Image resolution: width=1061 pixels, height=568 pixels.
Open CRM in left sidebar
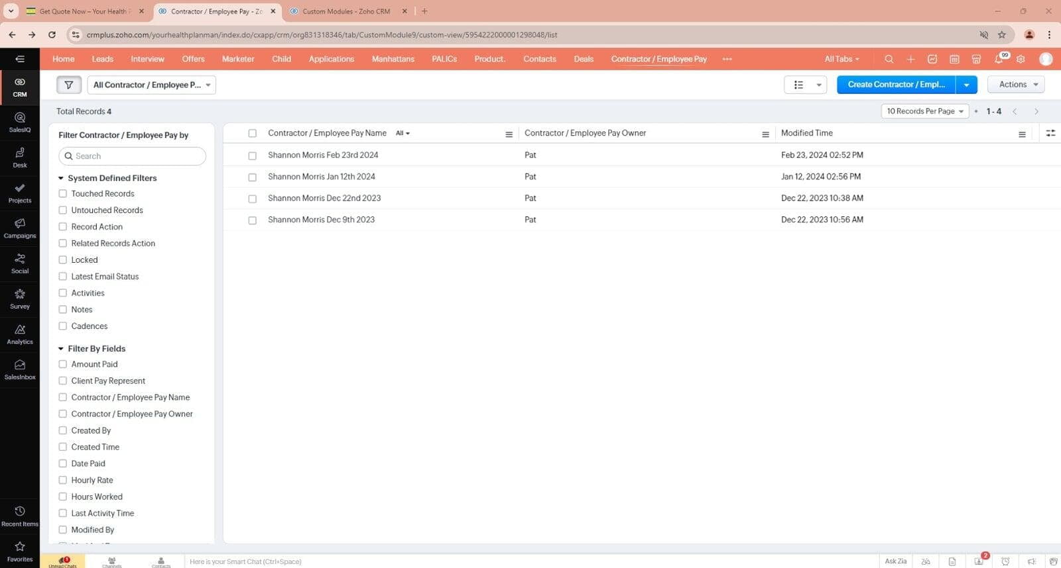coord(20,87)
